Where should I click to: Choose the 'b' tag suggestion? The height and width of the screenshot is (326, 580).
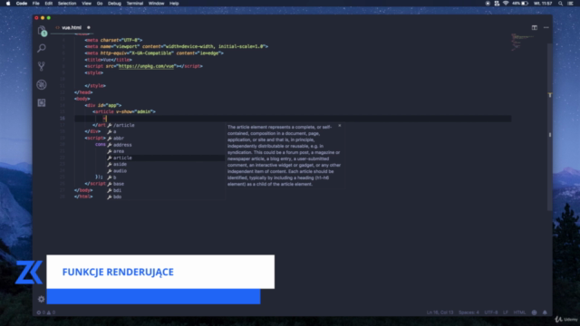click(166, 177)
